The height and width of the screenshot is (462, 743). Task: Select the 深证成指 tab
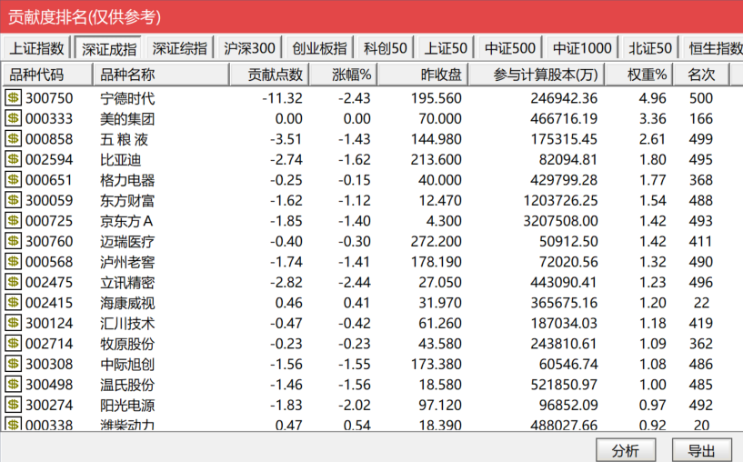(108, 48)
